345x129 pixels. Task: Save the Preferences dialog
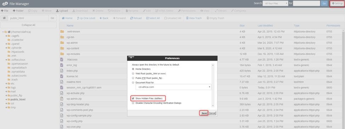[204, 113]
